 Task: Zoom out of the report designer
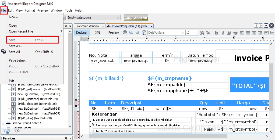point(137,33)
